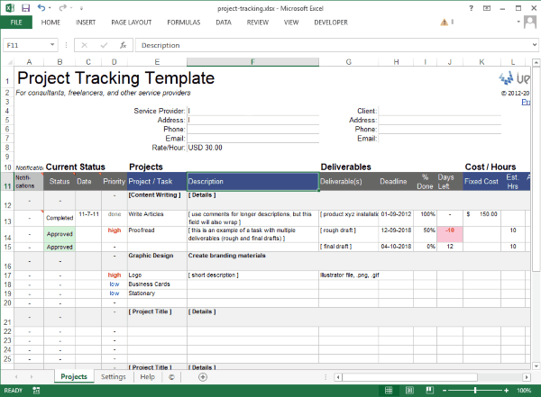
Task: Click the Stationary task cell
Action: click(x=157, y=293)
